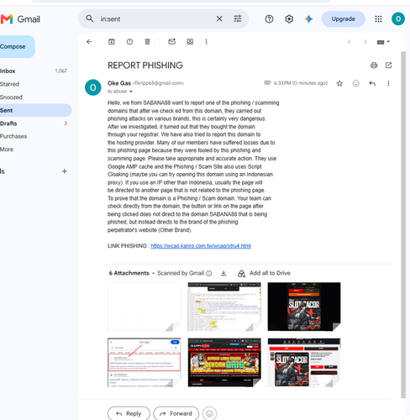
Task: Delete this email with trash icon
Action: [x=147, y=42]
